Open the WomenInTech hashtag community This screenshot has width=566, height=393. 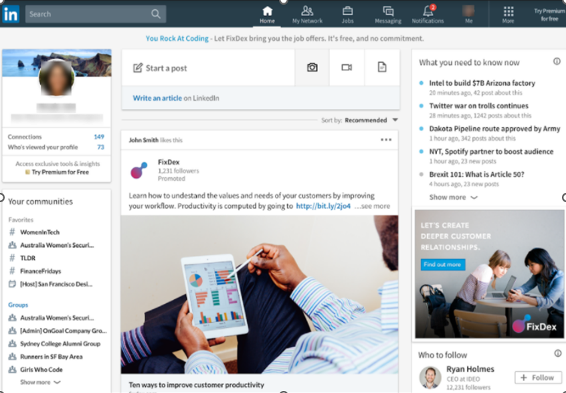(x=39, y=232)
